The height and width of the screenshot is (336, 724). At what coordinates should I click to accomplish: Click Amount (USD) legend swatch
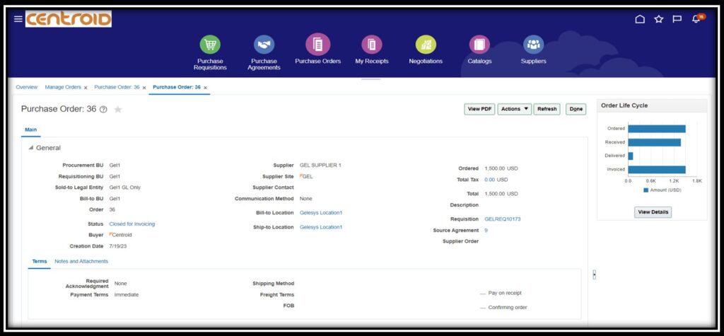[x=646, y=190]
